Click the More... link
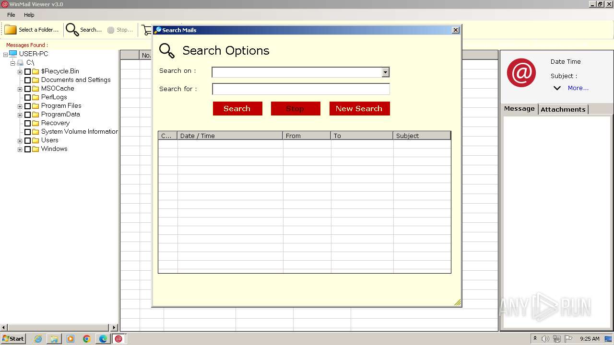This screenshot has height=345, width=614. tap(578, 88)
